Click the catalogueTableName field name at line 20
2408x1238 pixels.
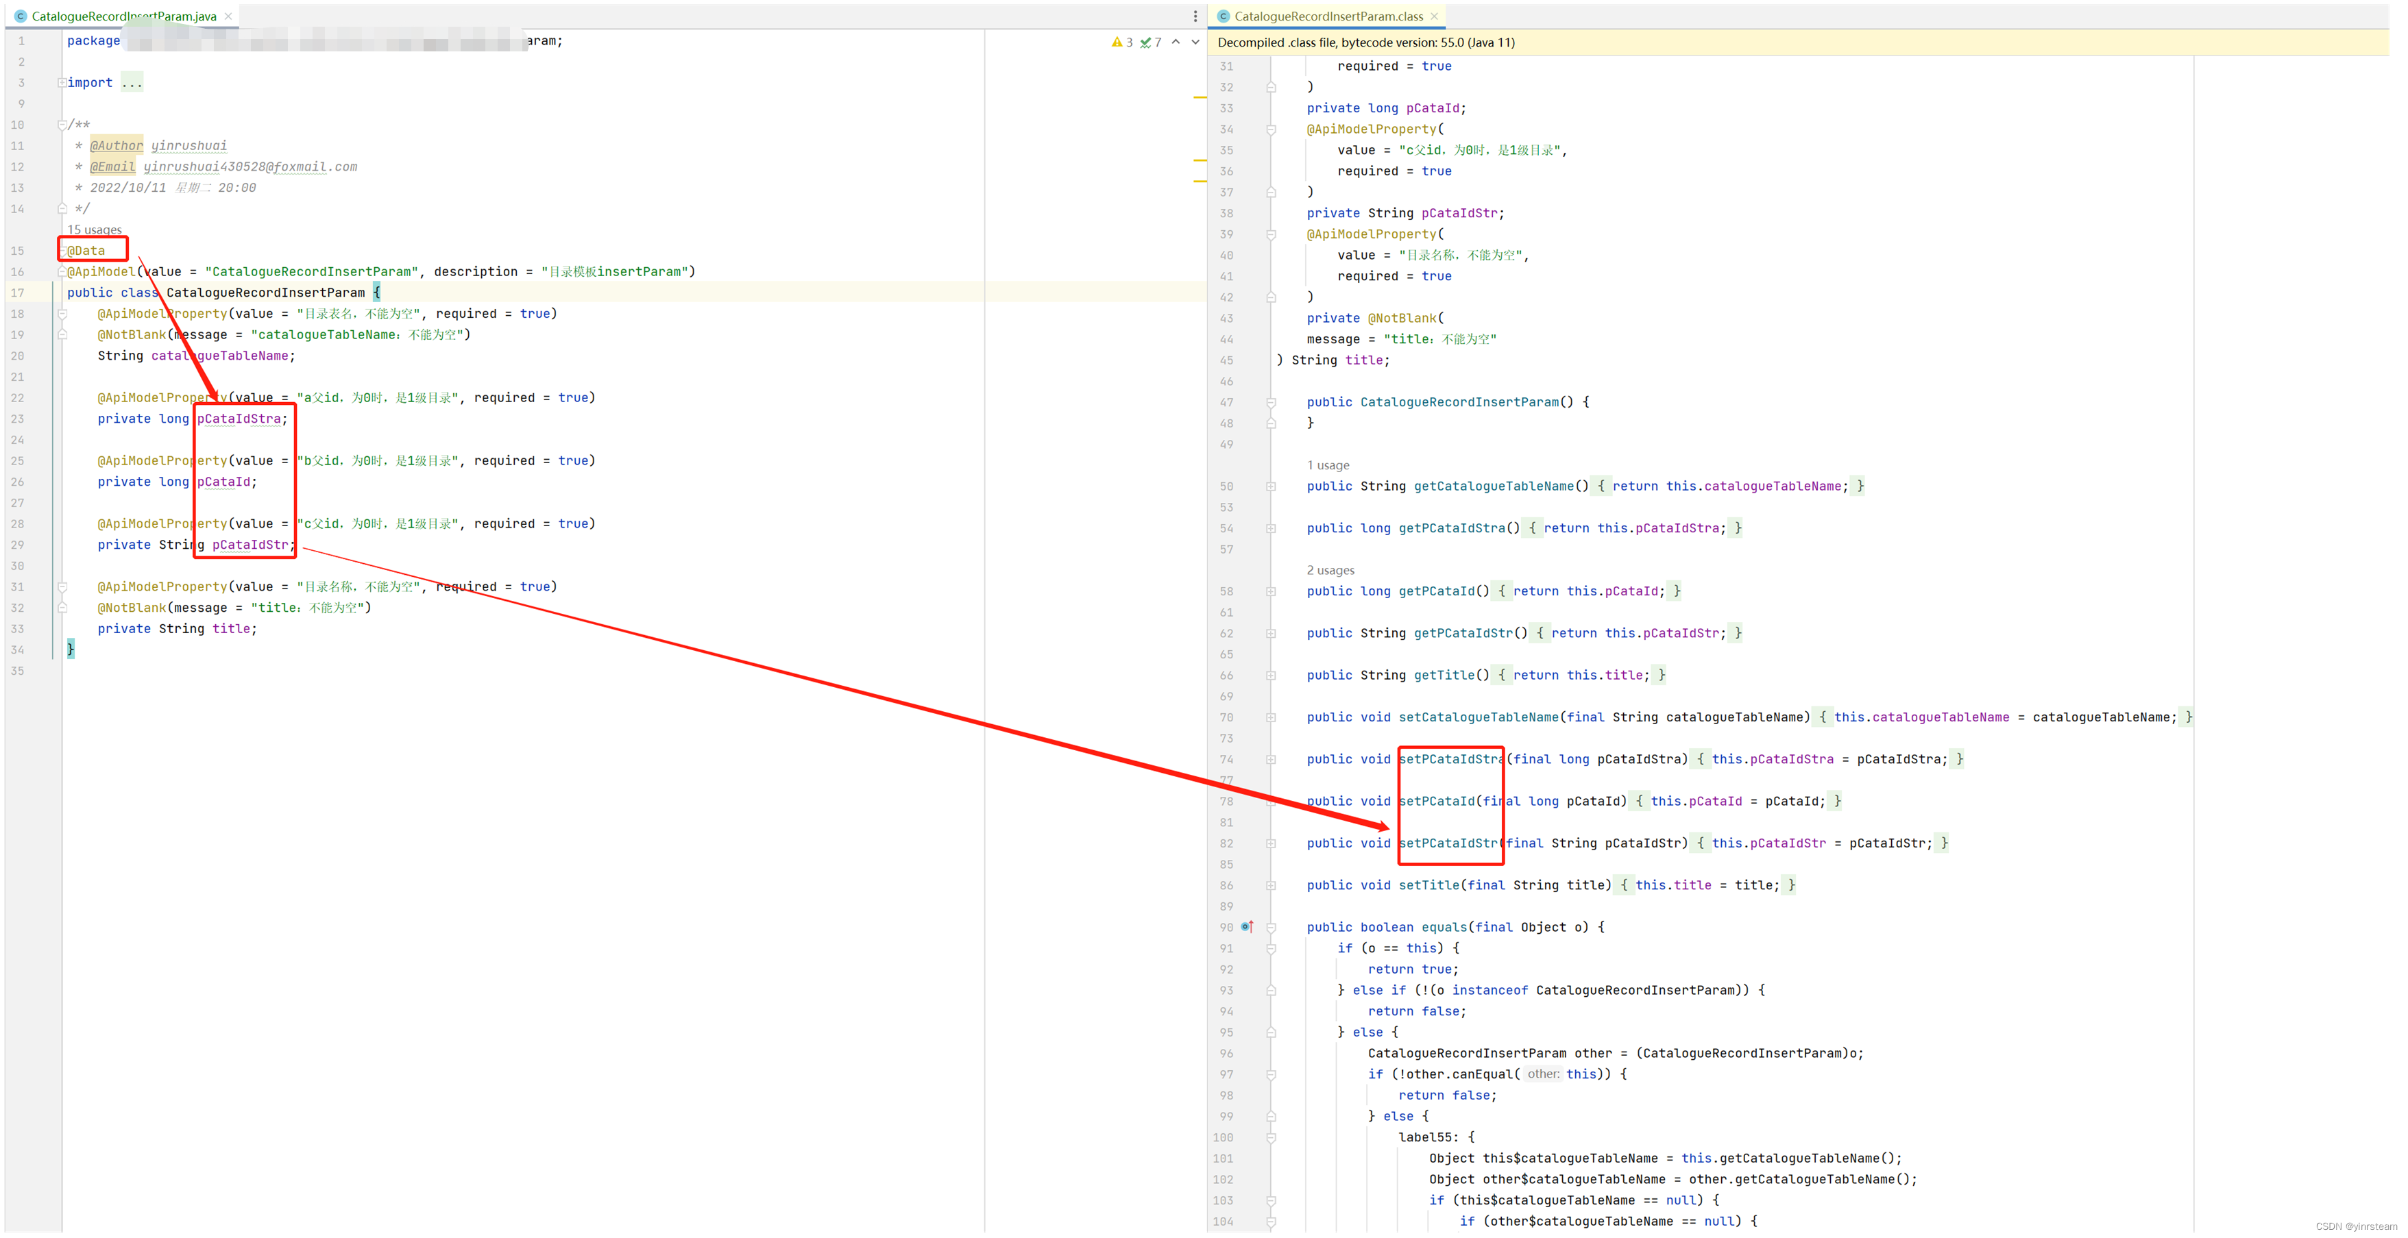(219, 356)
